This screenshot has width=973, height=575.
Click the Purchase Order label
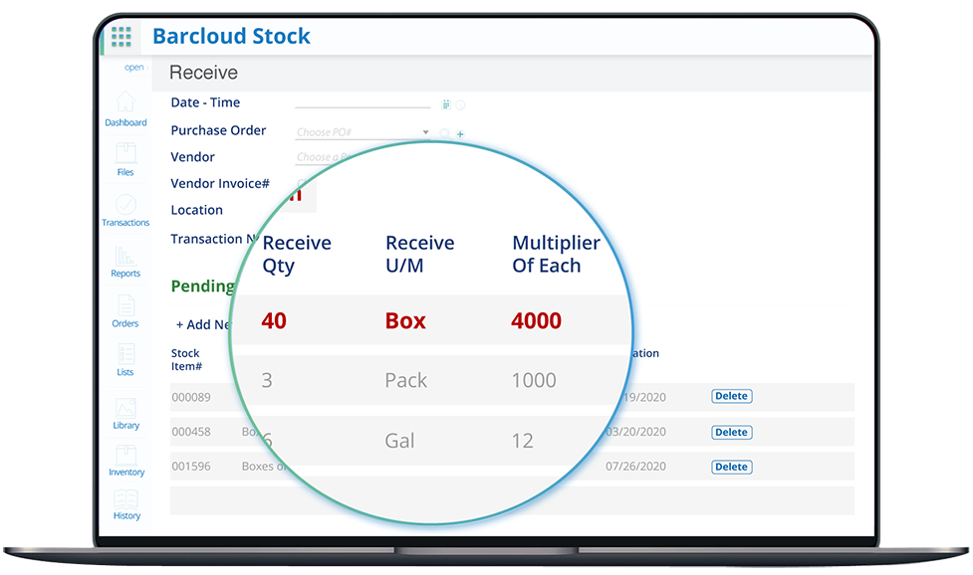(x=218, y=130)
